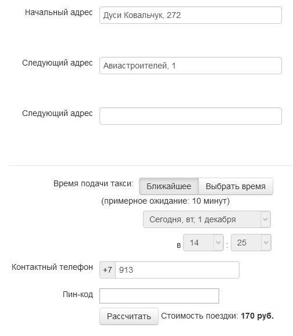
Task: Open the hour dropdown showing 14
Action: [x=203, y=243]
